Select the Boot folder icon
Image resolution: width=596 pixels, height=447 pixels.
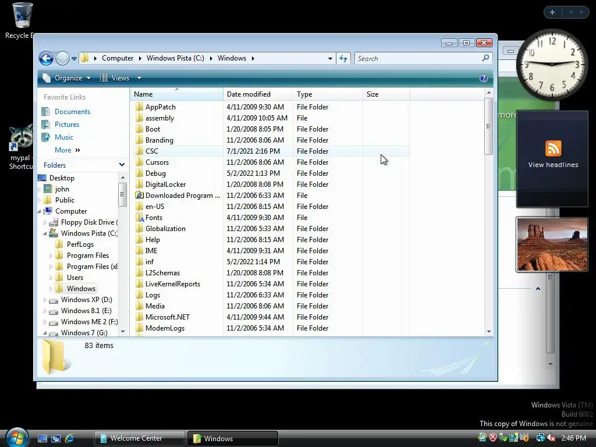point(140,129)
